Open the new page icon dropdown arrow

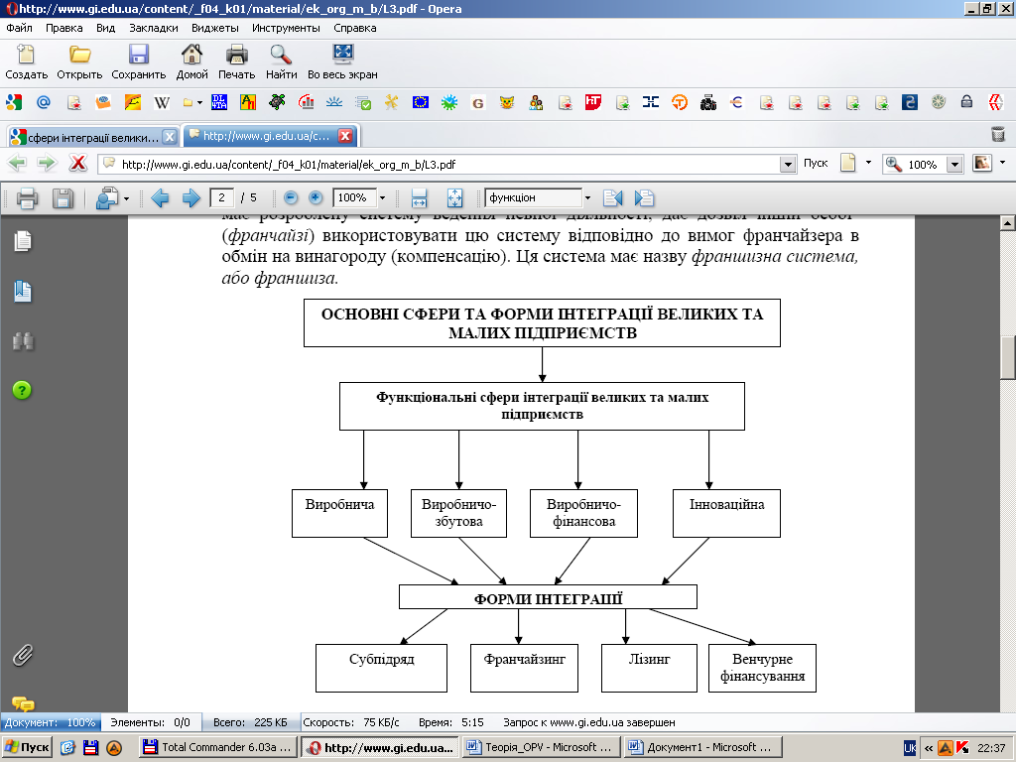coord(868,163)
